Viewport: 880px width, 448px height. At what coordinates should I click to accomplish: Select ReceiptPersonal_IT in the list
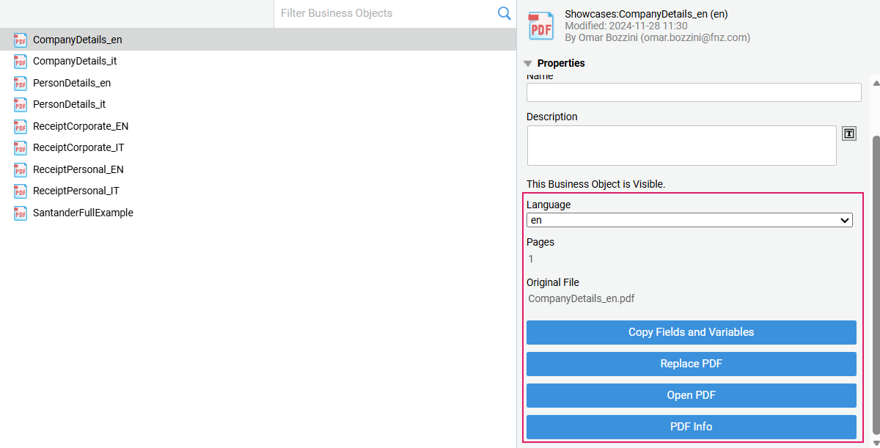coord(258,191)
